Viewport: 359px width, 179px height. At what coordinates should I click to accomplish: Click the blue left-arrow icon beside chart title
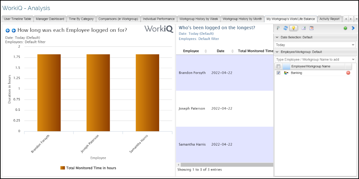point(14,31)
